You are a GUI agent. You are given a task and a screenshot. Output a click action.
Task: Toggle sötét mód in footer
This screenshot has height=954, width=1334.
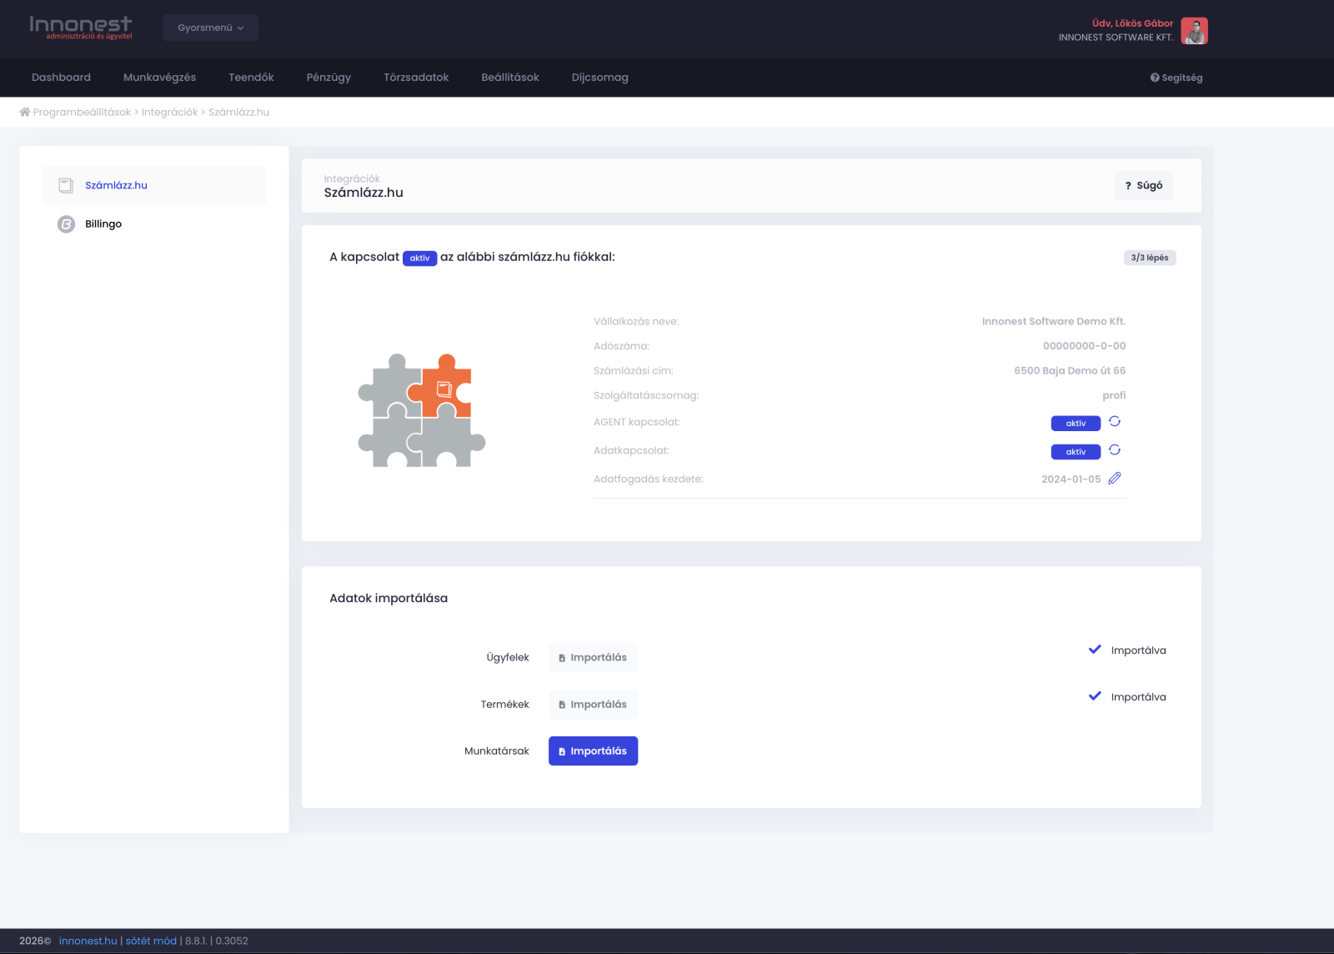pos(151,941)
